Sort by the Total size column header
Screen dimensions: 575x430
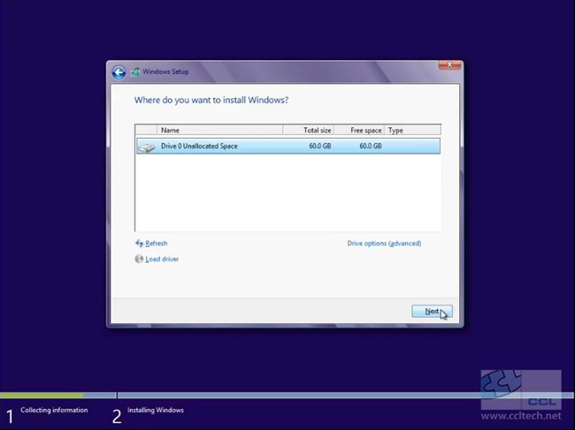pyautogui.click(x=308, y=130)
